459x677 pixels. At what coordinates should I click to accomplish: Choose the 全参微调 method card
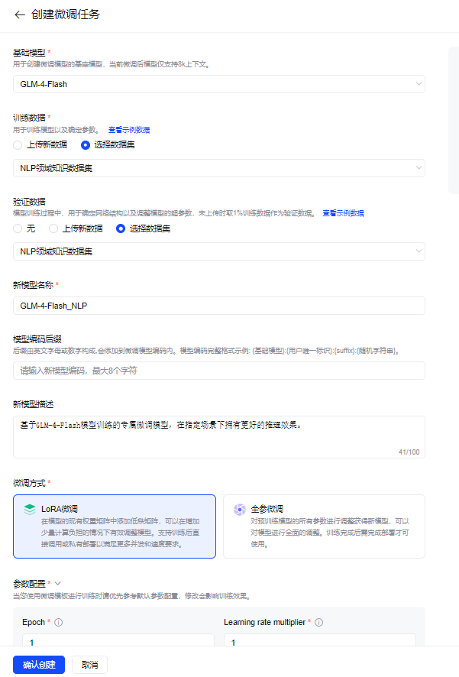(324, 526)
